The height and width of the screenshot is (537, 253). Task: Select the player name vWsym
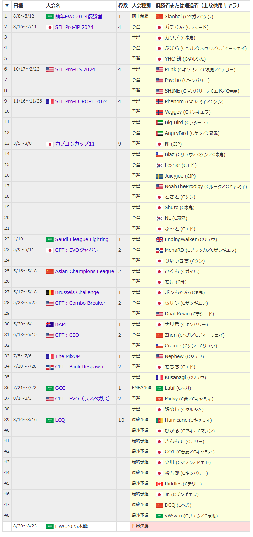(173, 516)
